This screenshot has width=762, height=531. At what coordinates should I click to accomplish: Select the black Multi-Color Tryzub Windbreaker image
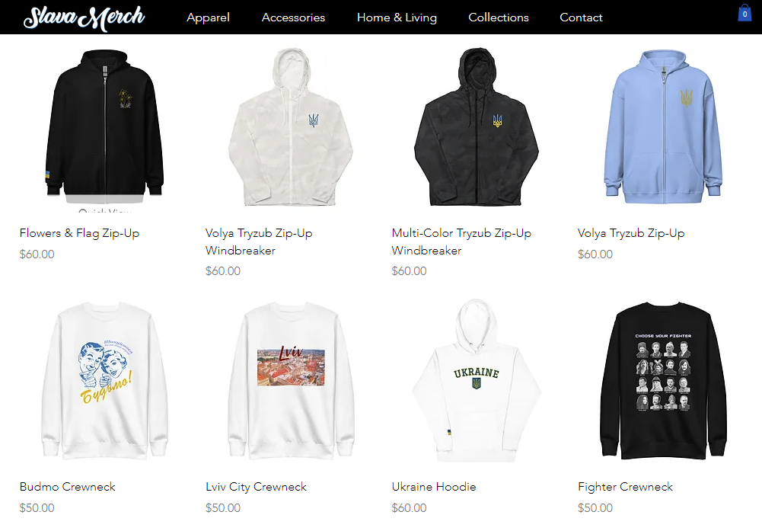point(477,126)
